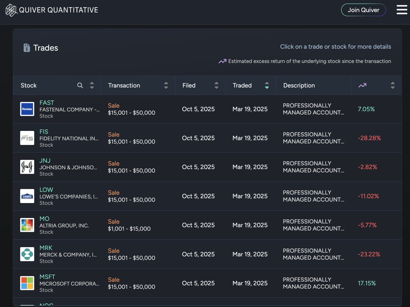Click the 7.05% return for FAST

[x=366, y=109]
